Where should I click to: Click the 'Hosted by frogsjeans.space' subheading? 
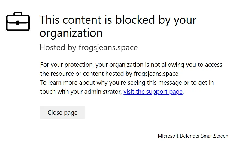[x=89, y=47]
